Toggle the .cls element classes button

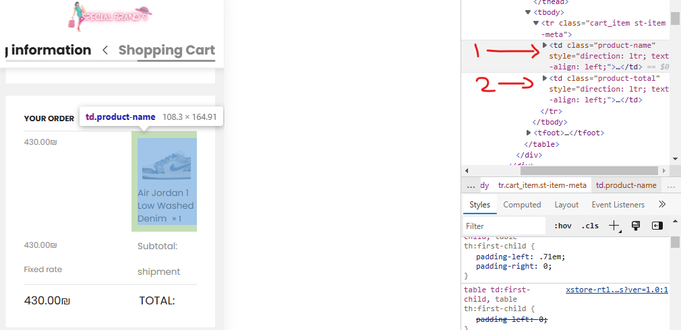pyautogui.click(x=589, y=226)
